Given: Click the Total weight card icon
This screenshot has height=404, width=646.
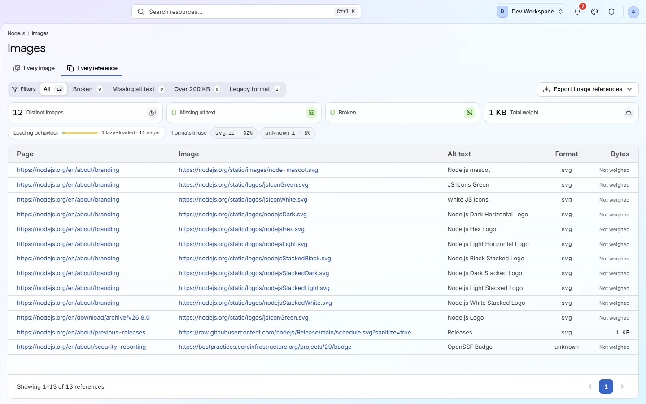Looking at the screenshot, I should 629,113.
